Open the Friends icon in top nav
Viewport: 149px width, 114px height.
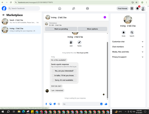[x=74, y=9]
